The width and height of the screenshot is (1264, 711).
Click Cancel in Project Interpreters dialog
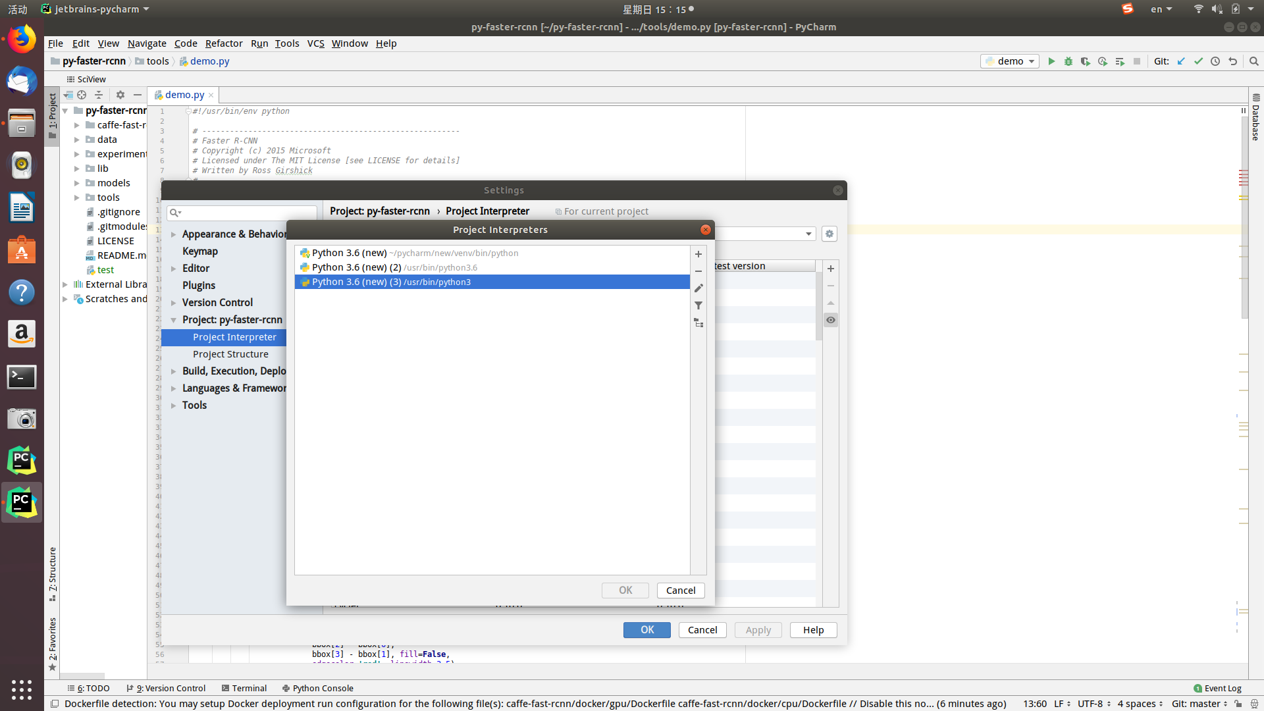click(x=680, y=591)
